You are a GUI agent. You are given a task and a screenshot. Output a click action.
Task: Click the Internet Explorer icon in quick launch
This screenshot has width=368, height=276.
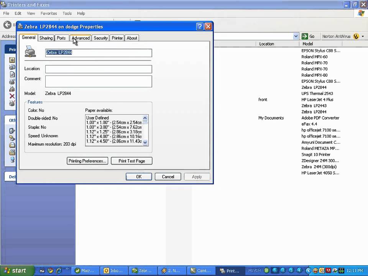click(59, 270)
